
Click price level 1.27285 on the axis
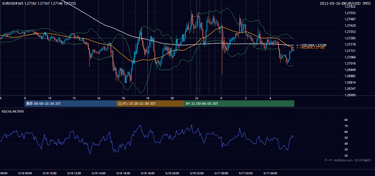click(x=350, y=38)
